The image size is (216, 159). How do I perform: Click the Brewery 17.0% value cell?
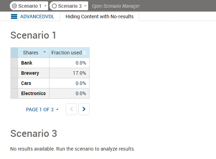coord(70,73)
